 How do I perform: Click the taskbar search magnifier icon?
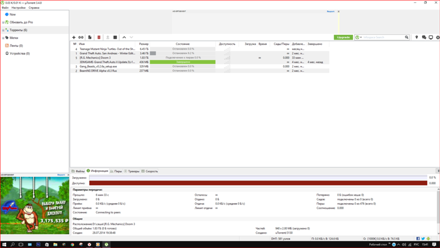(x=13, y=244)
